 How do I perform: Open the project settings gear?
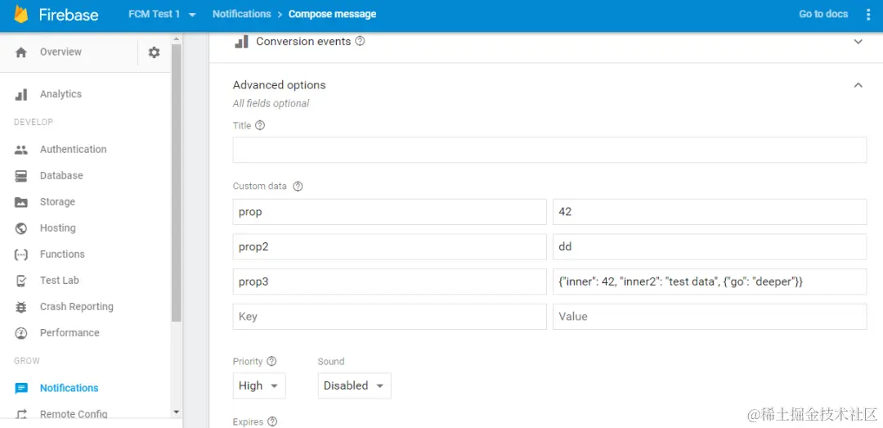pyautogui.click(x=154, y=52)
